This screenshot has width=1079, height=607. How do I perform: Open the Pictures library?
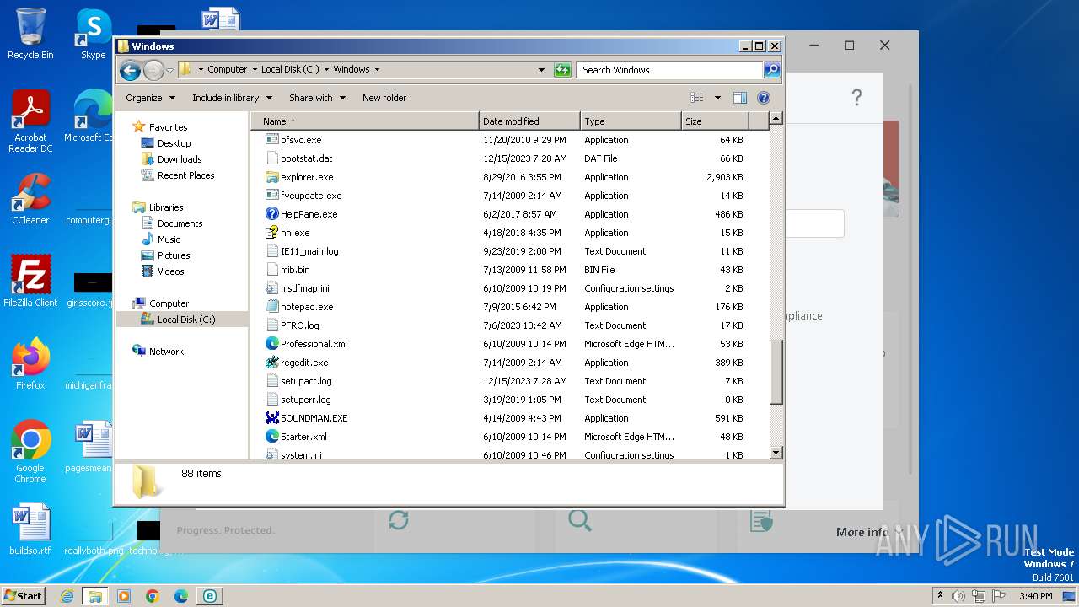(174, 255)
